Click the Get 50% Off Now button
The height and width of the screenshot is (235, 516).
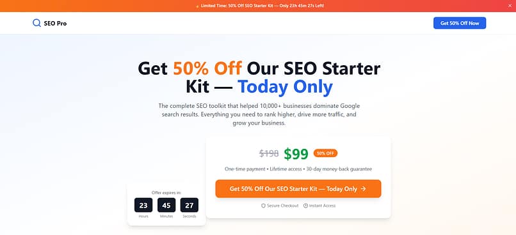point(460,23)
